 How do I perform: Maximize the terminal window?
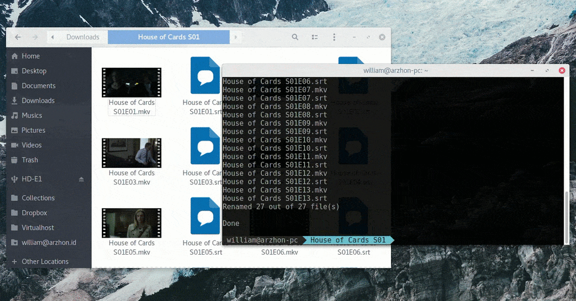click(547, 70)
